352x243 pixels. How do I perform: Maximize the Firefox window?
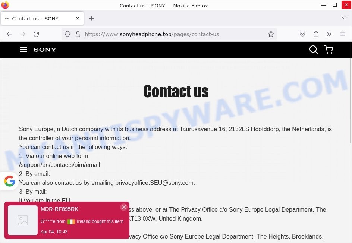pyautogui.click(x=335, y=5)
